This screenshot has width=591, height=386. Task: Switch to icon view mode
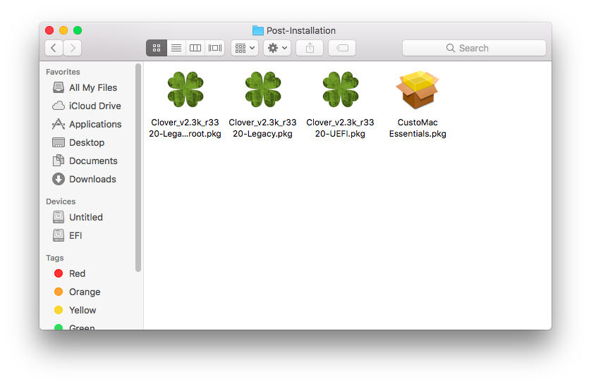pos(157,48)
